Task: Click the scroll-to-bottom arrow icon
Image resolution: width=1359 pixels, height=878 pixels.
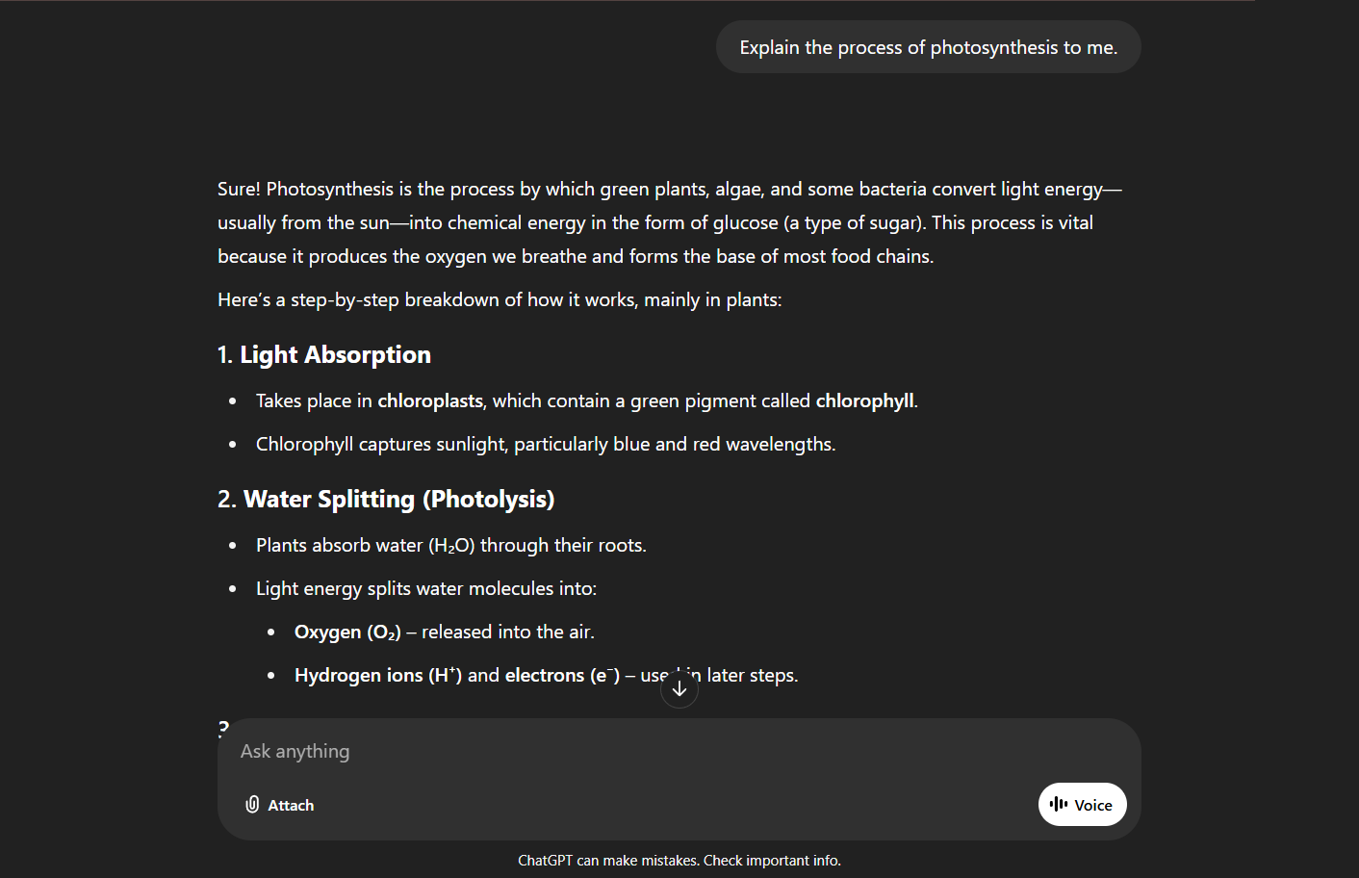Action: point(679,689)
